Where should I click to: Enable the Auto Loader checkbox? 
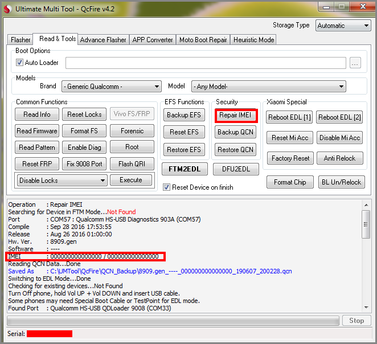20,63
